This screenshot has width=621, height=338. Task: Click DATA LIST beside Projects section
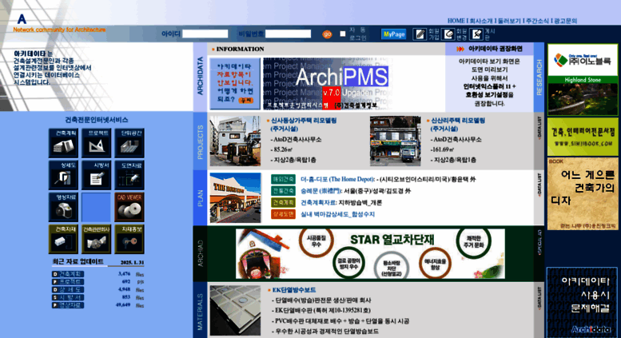coord(539,127)
